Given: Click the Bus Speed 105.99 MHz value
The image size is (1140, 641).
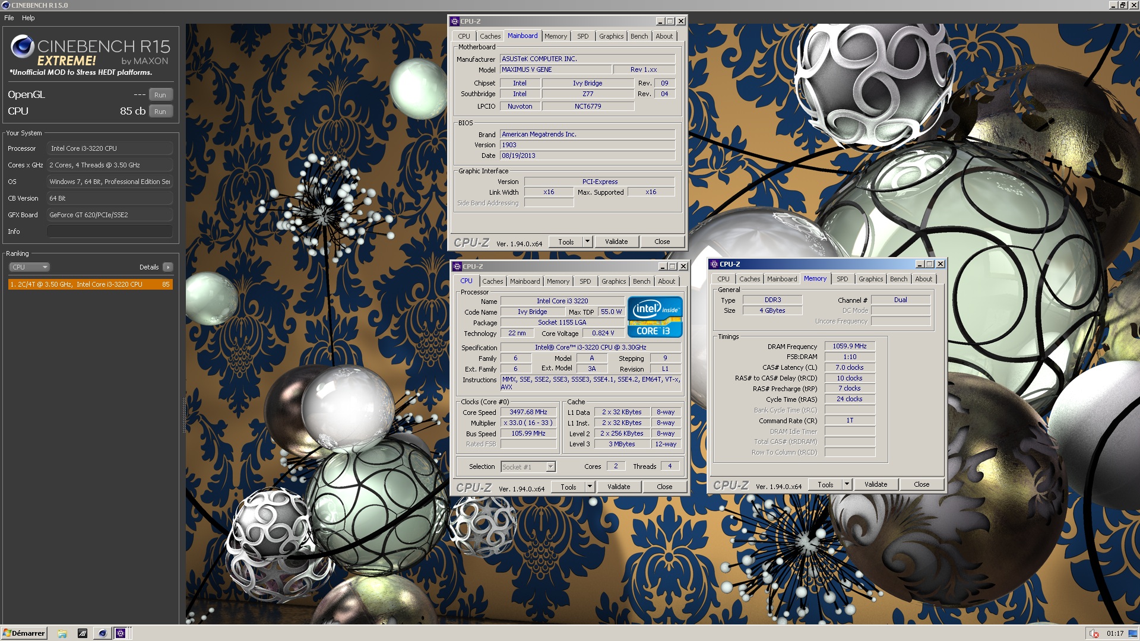Looking at the screenshot, I should pos(528,433).
